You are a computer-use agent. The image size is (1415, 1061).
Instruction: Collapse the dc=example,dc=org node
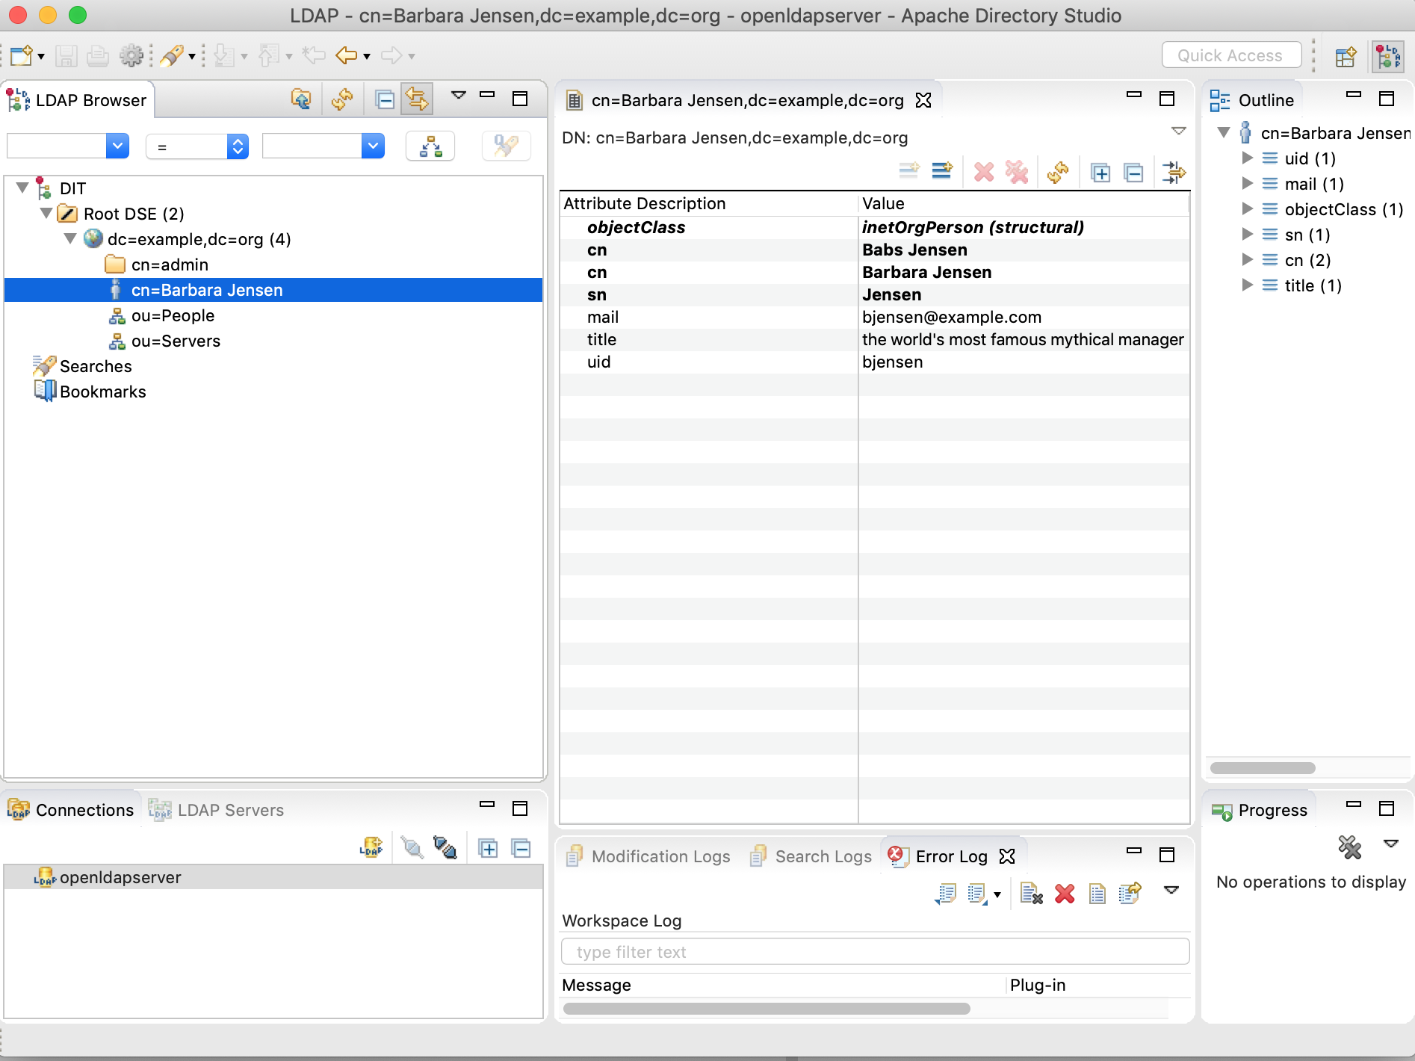point(70,239)
